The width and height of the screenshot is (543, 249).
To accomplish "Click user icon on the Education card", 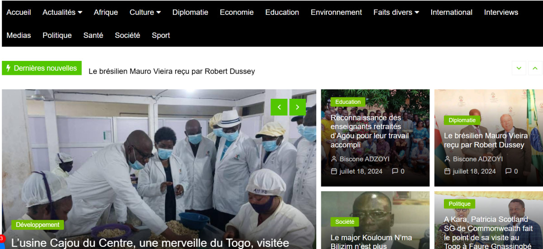I will tap(334, 159).
